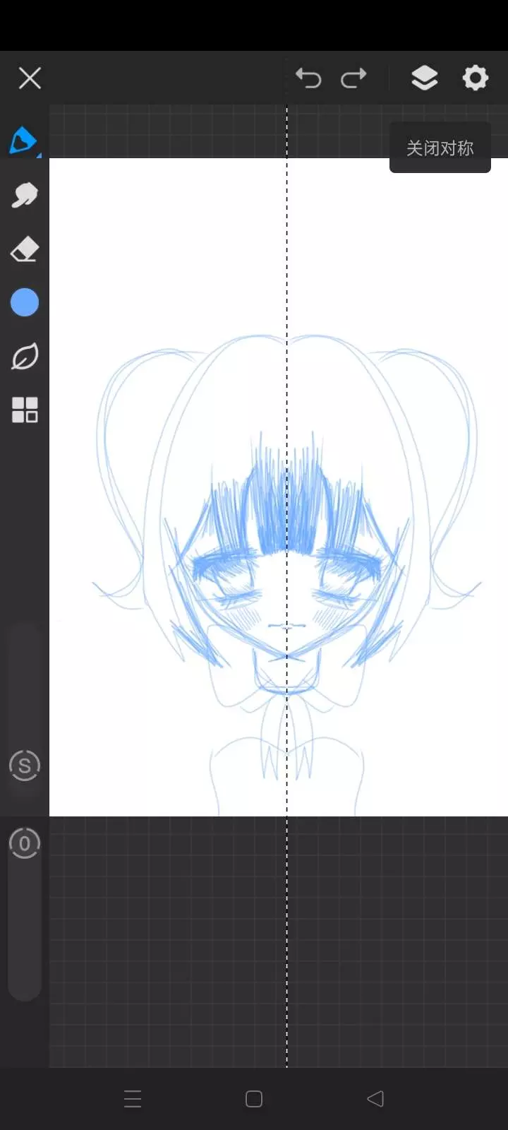Screen dimensions: 508x1130
Task: Select the smudge tool
Action: pos(24,195)
